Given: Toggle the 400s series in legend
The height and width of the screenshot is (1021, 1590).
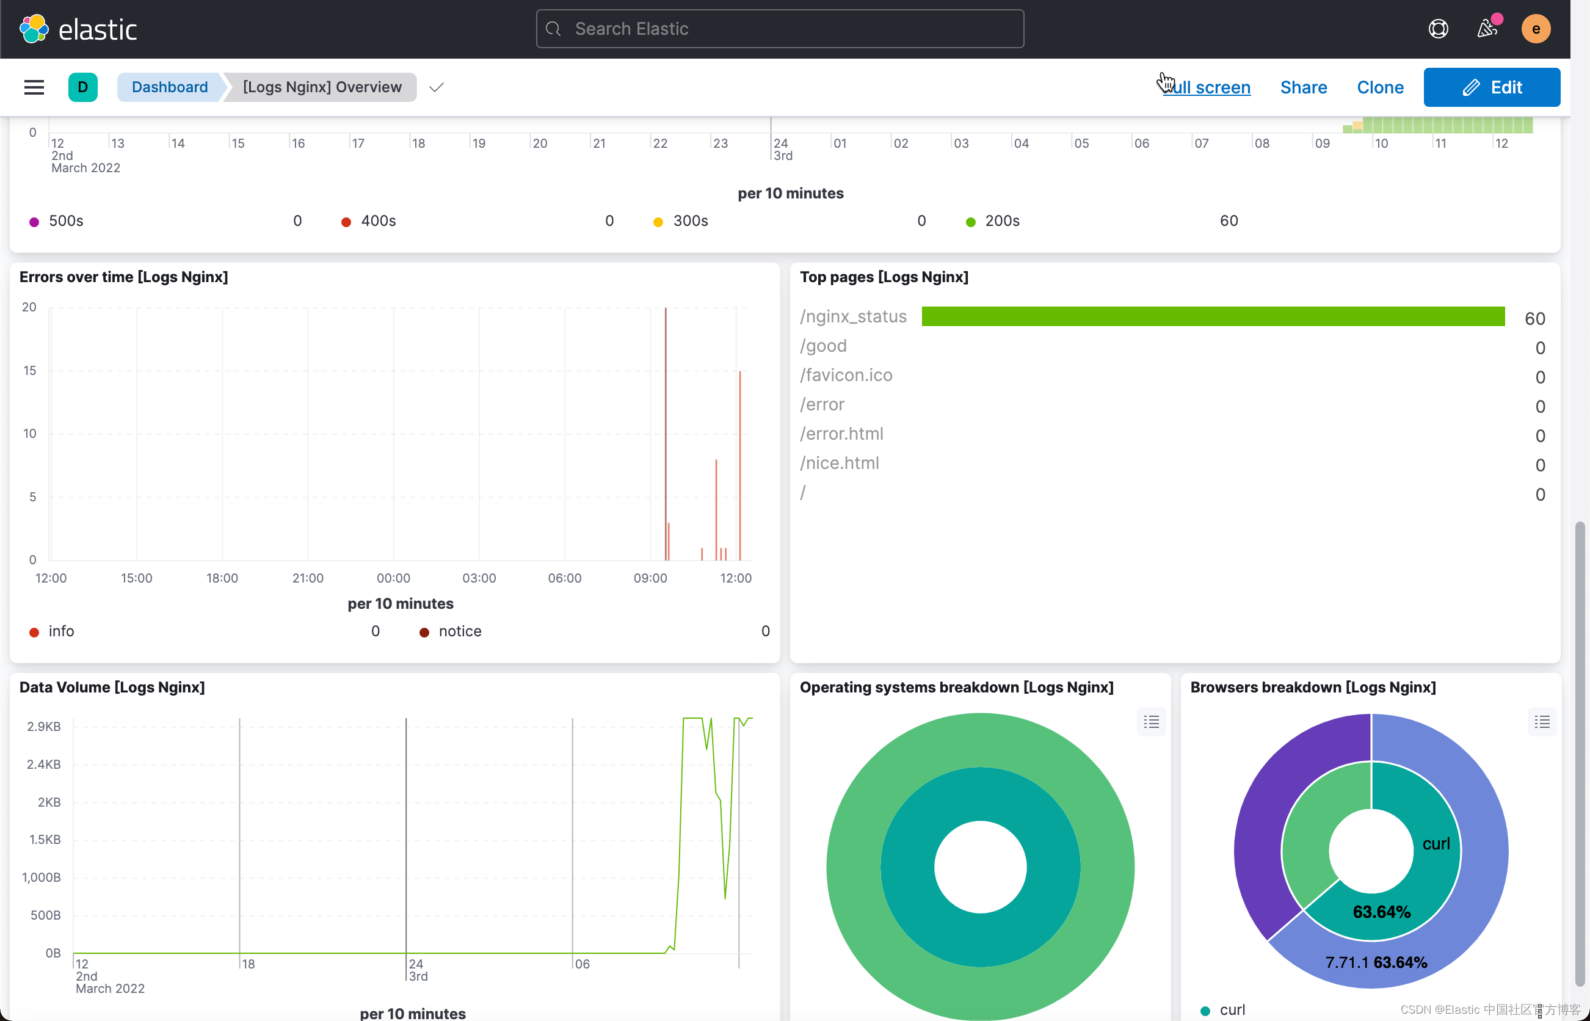Looking at the screenshot, I should 378,221.
